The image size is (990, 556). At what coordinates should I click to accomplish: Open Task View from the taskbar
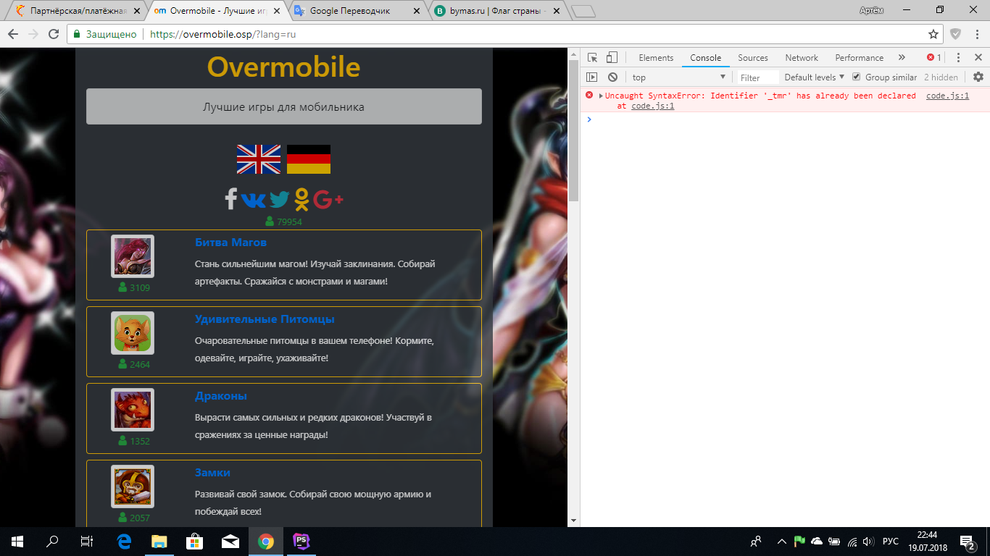click(x=87, y=542)
